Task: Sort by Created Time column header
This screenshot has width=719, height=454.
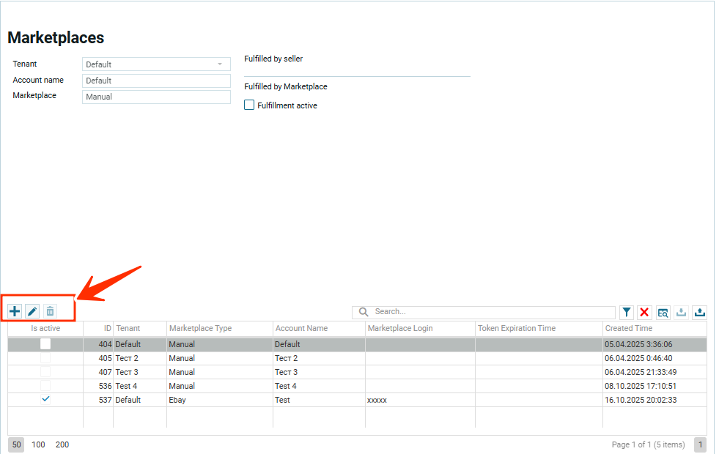Action: click(x=628, y=329)
